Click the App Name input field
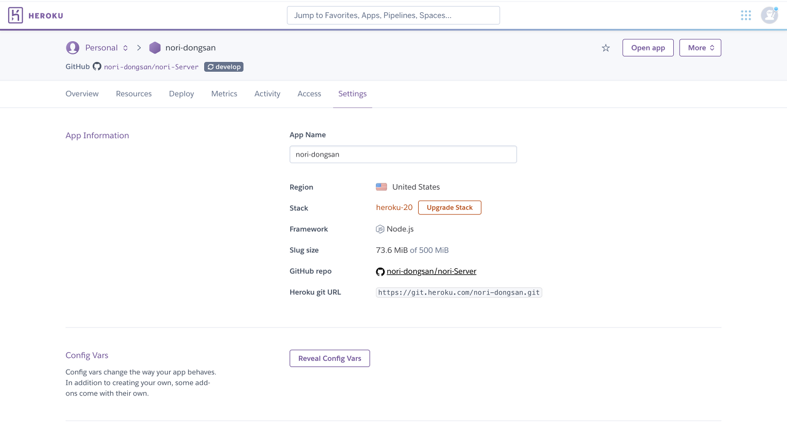This screenshot has width=787, height=426. [403, 154]
